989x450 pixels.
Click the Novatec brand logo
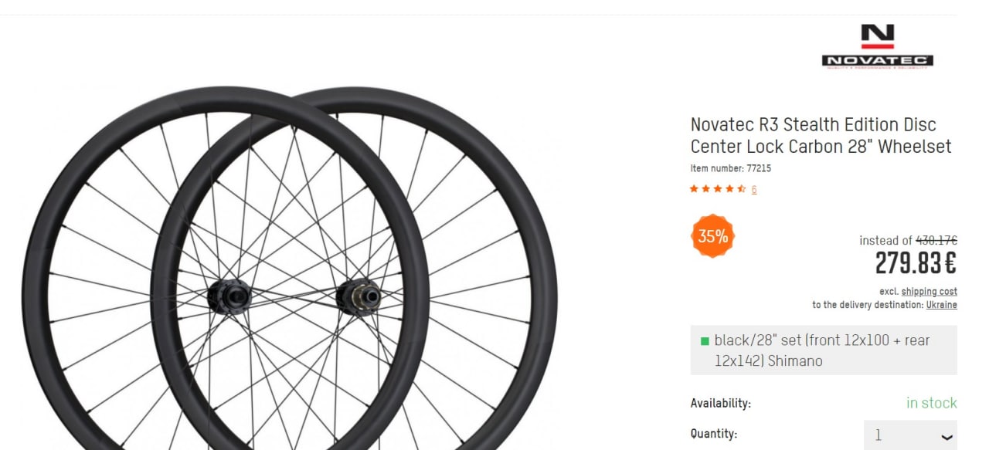tap(877, 46)
